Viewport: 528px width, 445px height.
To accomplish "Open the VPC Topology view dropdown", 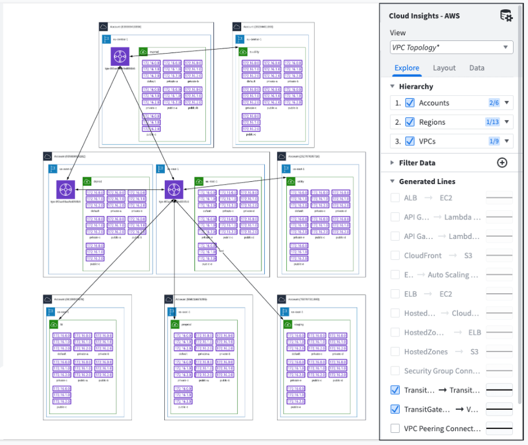I will point(451,47).
